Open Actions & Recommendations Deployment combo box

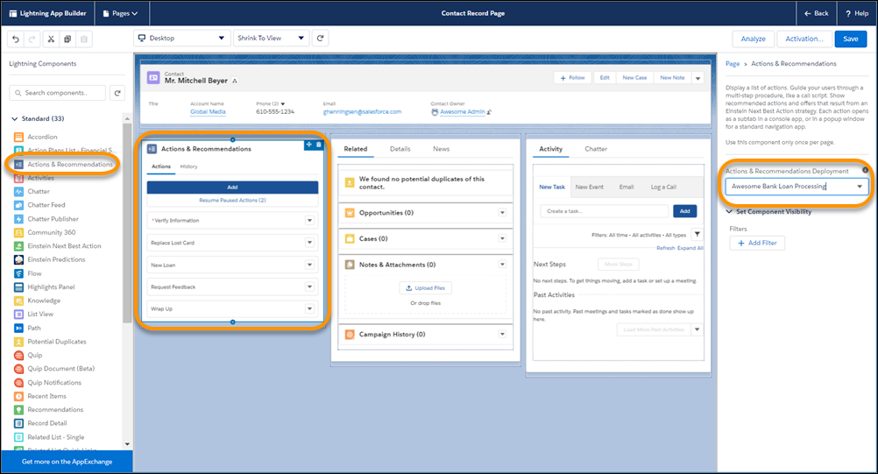[797, 187]
